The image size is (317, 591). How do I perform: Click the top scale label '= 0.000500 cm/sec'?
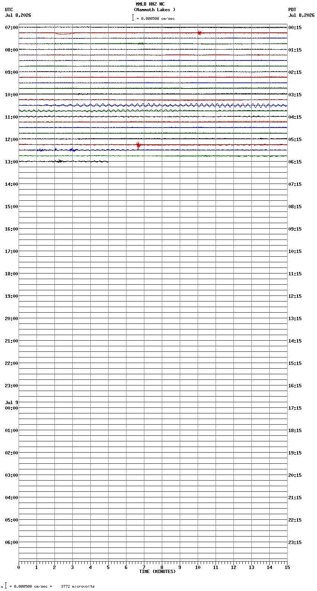[156, 18]
